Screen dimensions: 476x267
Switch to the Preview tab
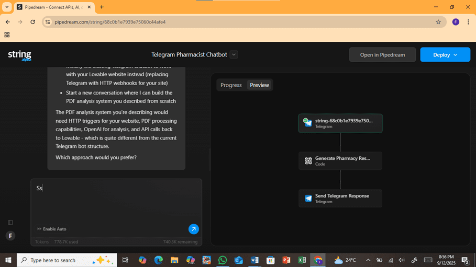pyautogui.click(x=259, y=85)
